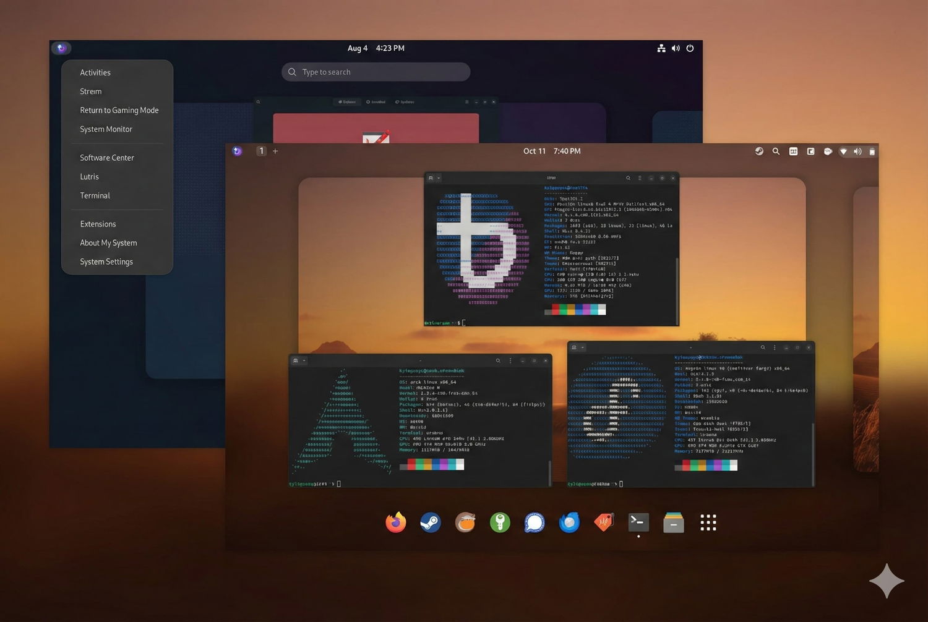
Task: Click the Steam tray icon in the top panel
Action: coord(759,151)
